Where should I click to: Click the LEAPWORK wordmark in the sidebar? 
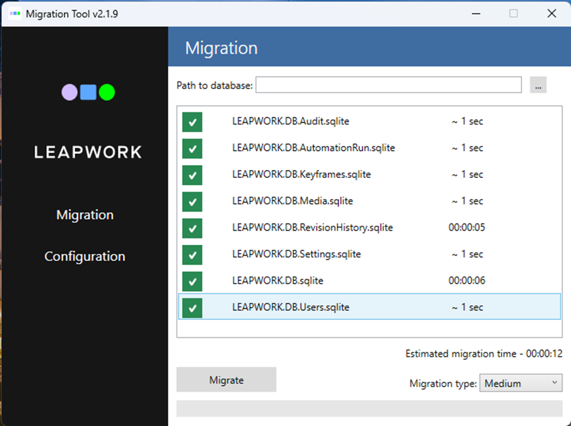pos(88,152)
